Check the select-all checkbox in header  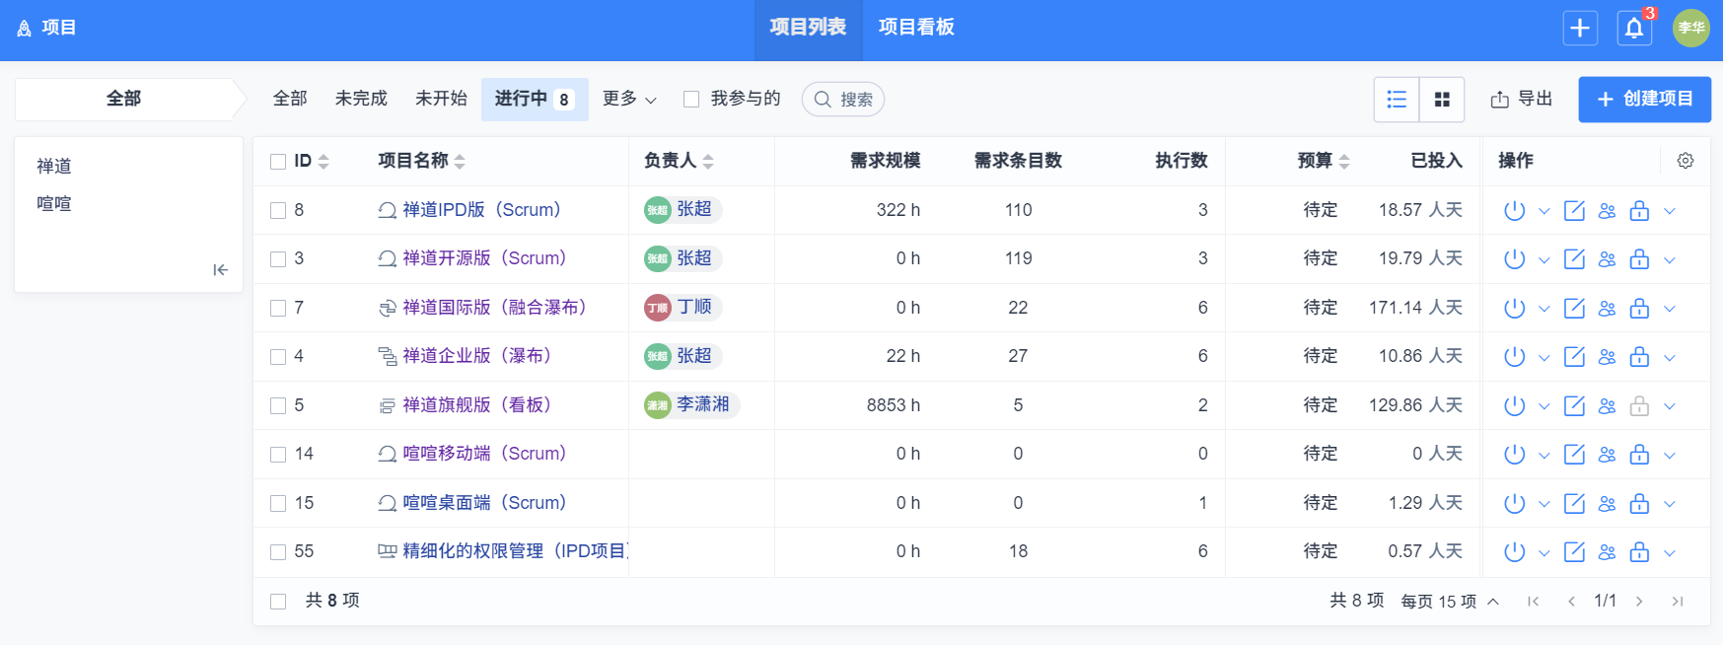click(x=278, y=162)
